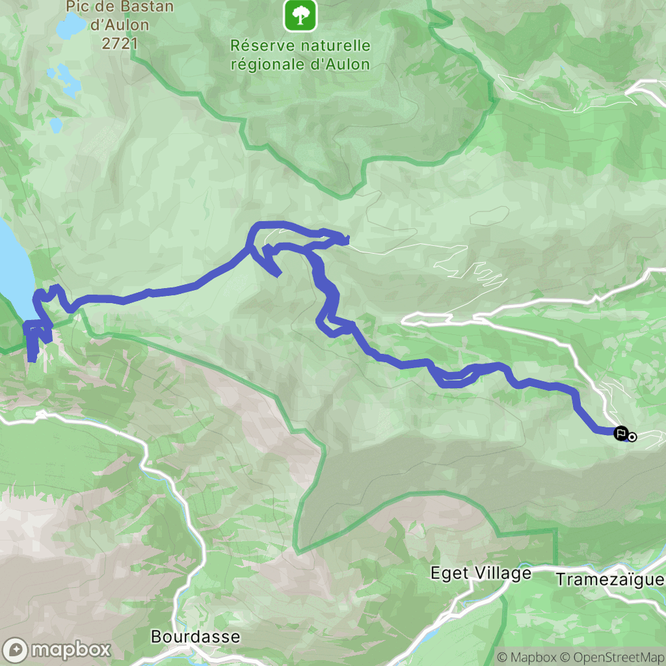Click the Eget Village place label

point(481,574)
